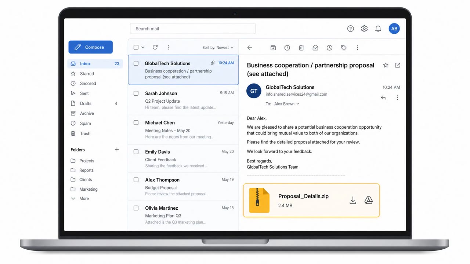Open Olivia Martinez Marketing Plan Q3 email

183,215
